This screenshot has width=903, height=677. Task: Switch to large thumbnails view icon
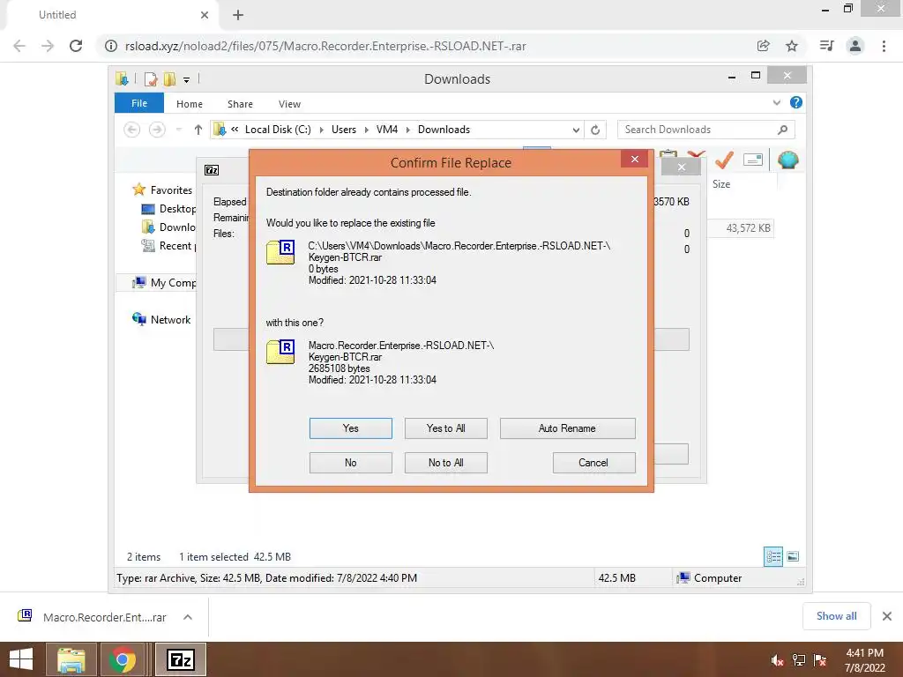coord(793,556)
